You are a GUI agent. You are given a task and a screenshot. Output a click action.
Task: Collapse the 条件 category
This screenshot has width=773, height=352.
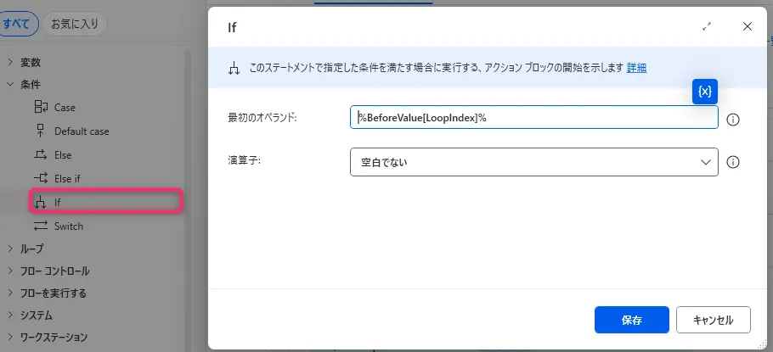(x=10, y=84)
